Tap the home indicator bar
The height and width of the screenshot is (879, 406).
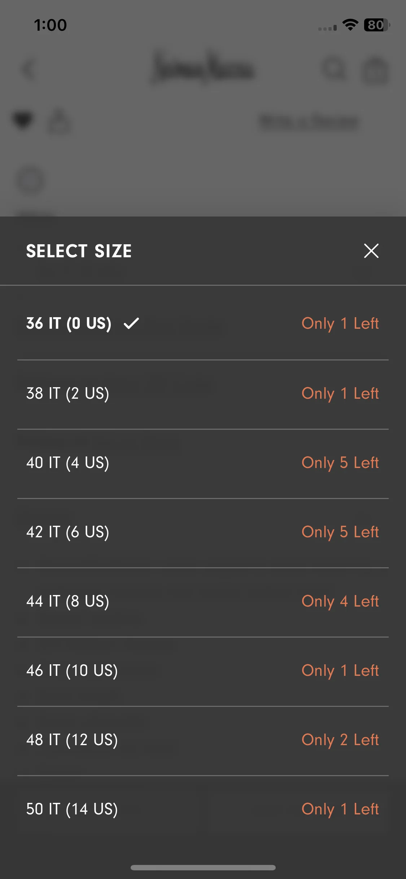203,867
